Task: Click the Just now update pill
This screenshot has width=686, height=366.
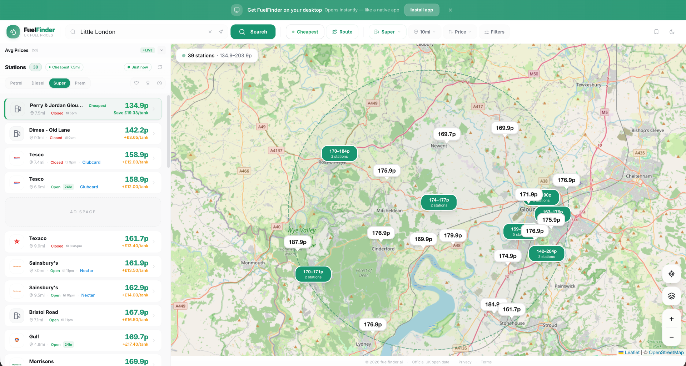Action: [x=138, y=67]
